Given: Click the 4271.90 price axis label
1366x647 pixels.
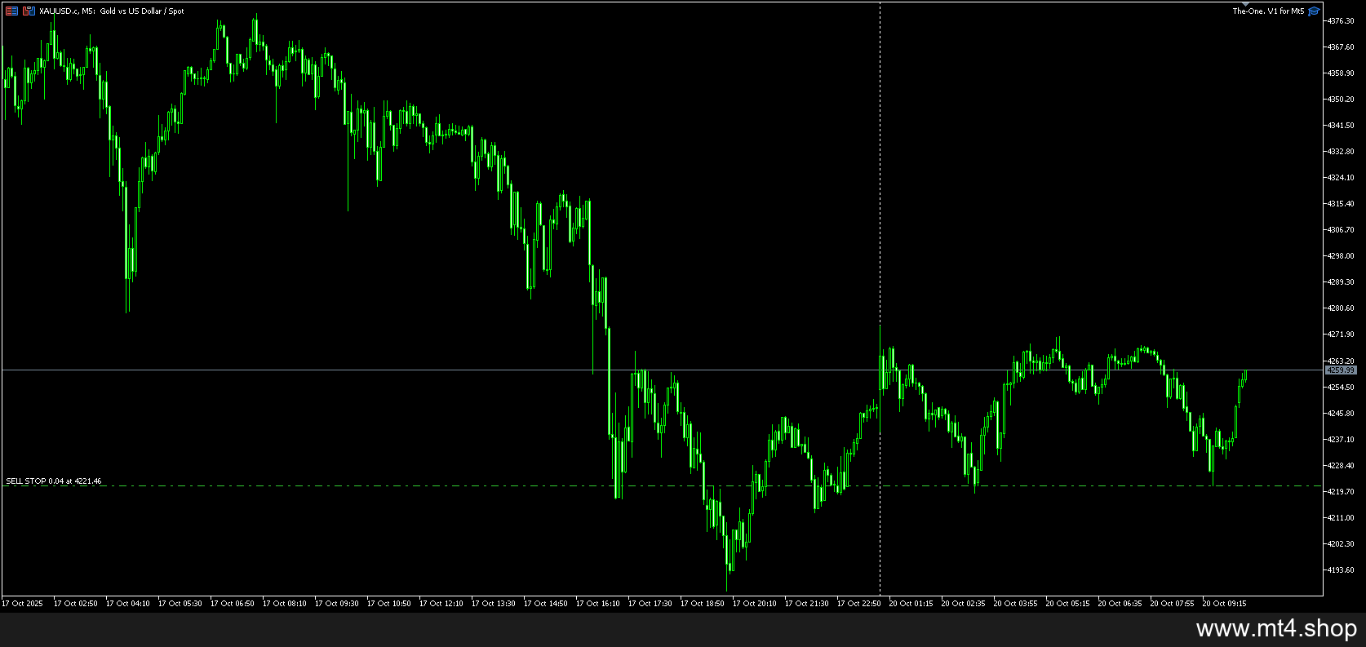Looking at the screenshot, I should click(1341, 335).
